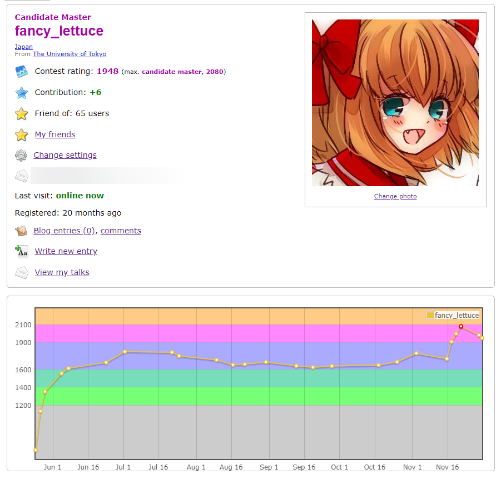Click the fancy_lettuce legend color swatch
This screenshot has width=501, height=479.
[x=430, y=315]
